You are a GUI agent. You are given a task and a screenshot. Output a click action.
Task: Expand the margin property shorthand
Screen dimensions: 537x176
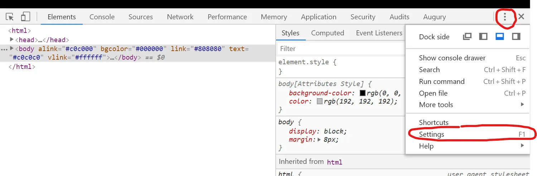(x=319, y=140)
